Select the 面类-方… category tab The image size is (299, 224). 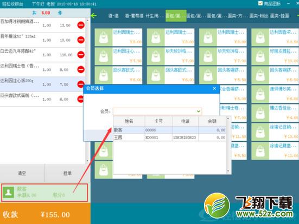tap(238, 16)
